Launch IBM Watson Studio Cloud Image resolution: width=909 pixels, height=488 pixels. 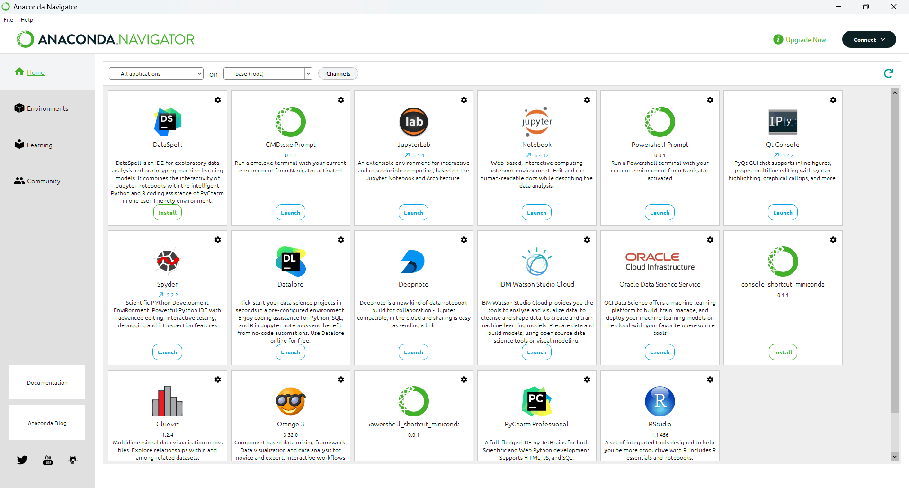tap(537, 352)
